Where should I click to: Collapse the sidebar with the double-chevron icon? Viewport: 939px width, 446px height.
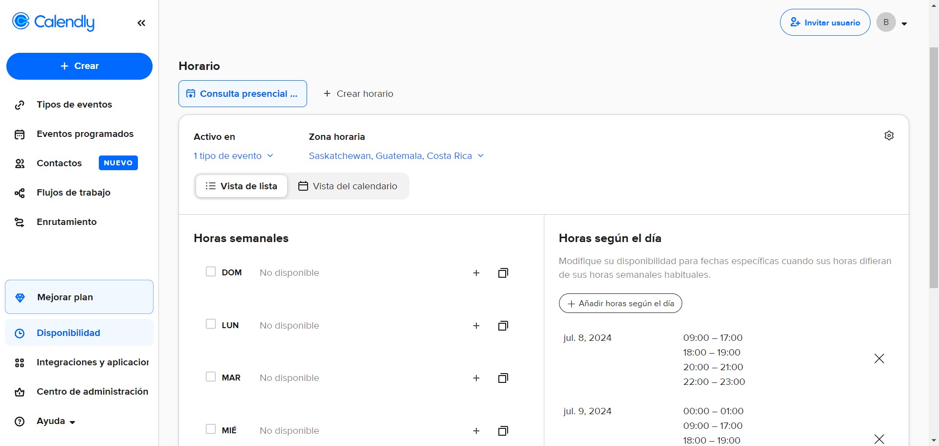point(141,22)
